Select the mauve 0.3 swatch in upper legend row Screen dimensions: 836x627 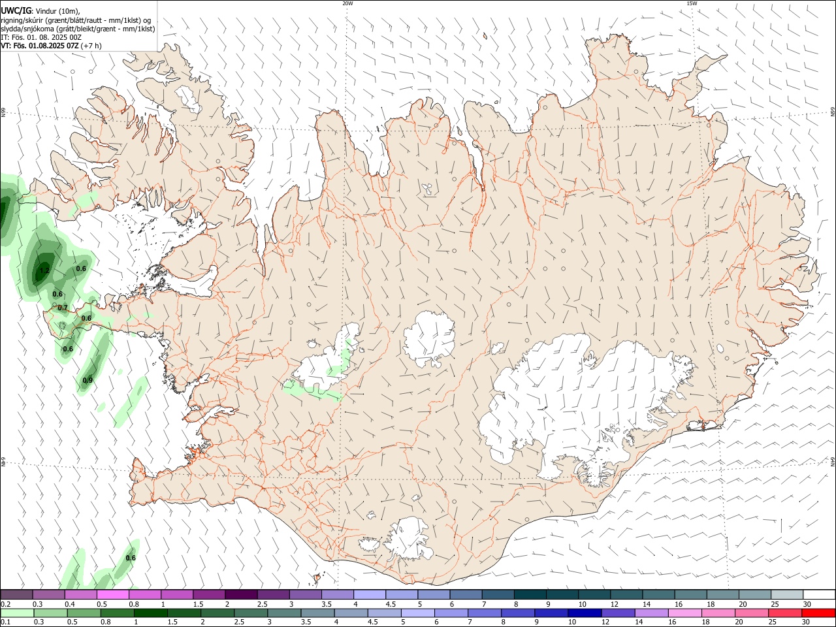coord(48,594)
